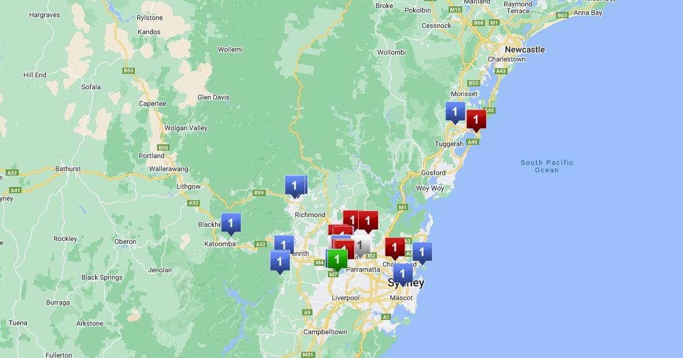
Task: Click the Jenolan label
Action: [x=160, y=270]
